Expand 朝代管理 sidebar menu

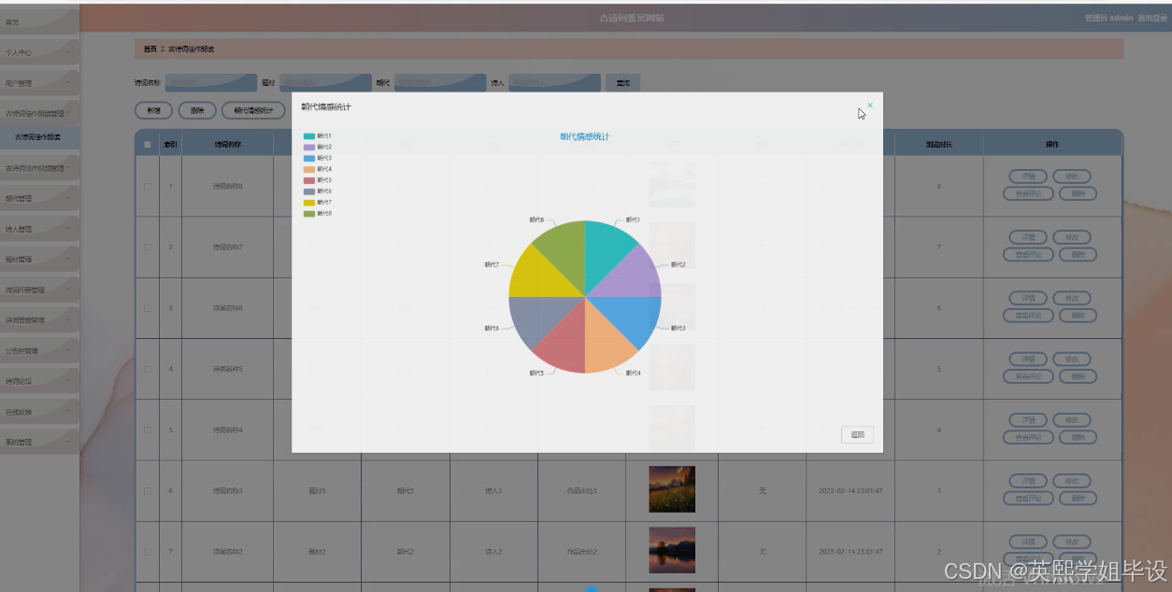39,198
